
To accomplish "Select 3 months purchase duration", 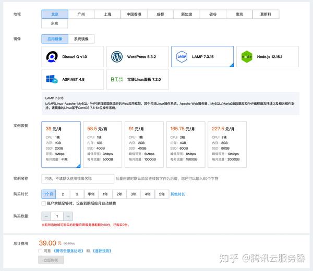I will coord(77,194).
